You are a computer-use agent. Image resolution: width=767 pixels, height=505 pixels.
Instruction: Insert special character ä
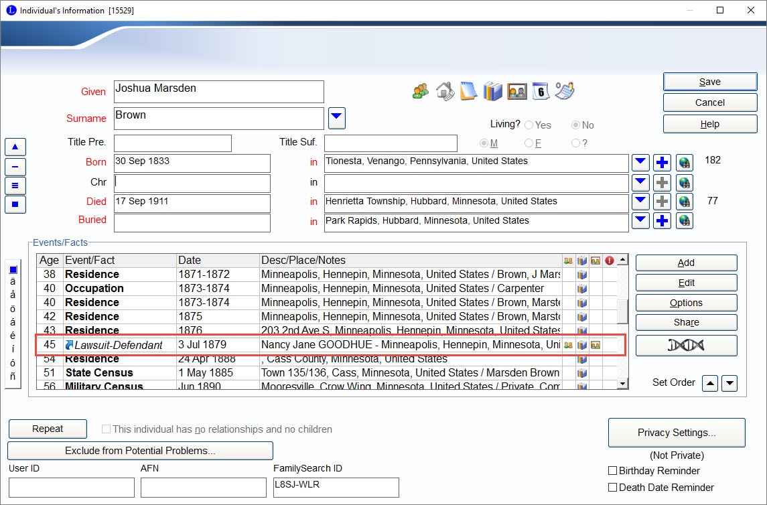coord(13,281)
